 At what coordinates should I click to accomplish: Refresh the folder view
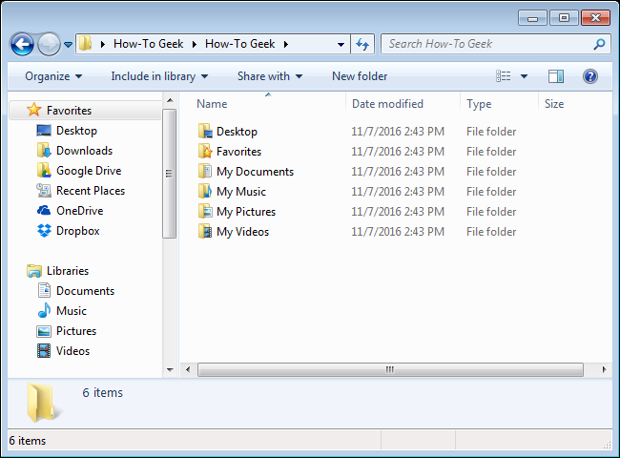click(x=362, y=44)
